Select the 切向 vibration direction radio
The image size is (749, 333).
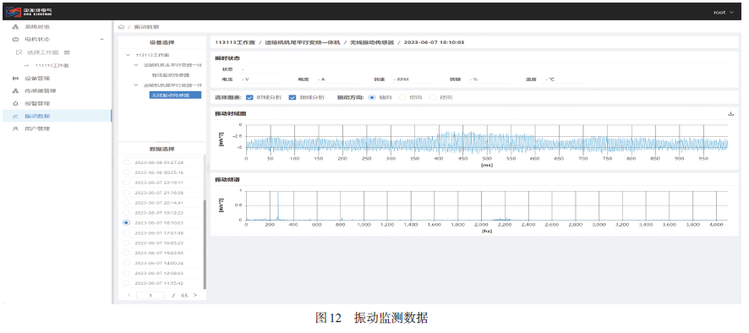point(402,97)
